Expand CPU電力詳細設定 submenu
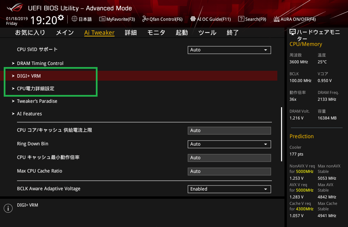Image resolution: width=348 pixels, height=227 pixels. coord(33,88)
